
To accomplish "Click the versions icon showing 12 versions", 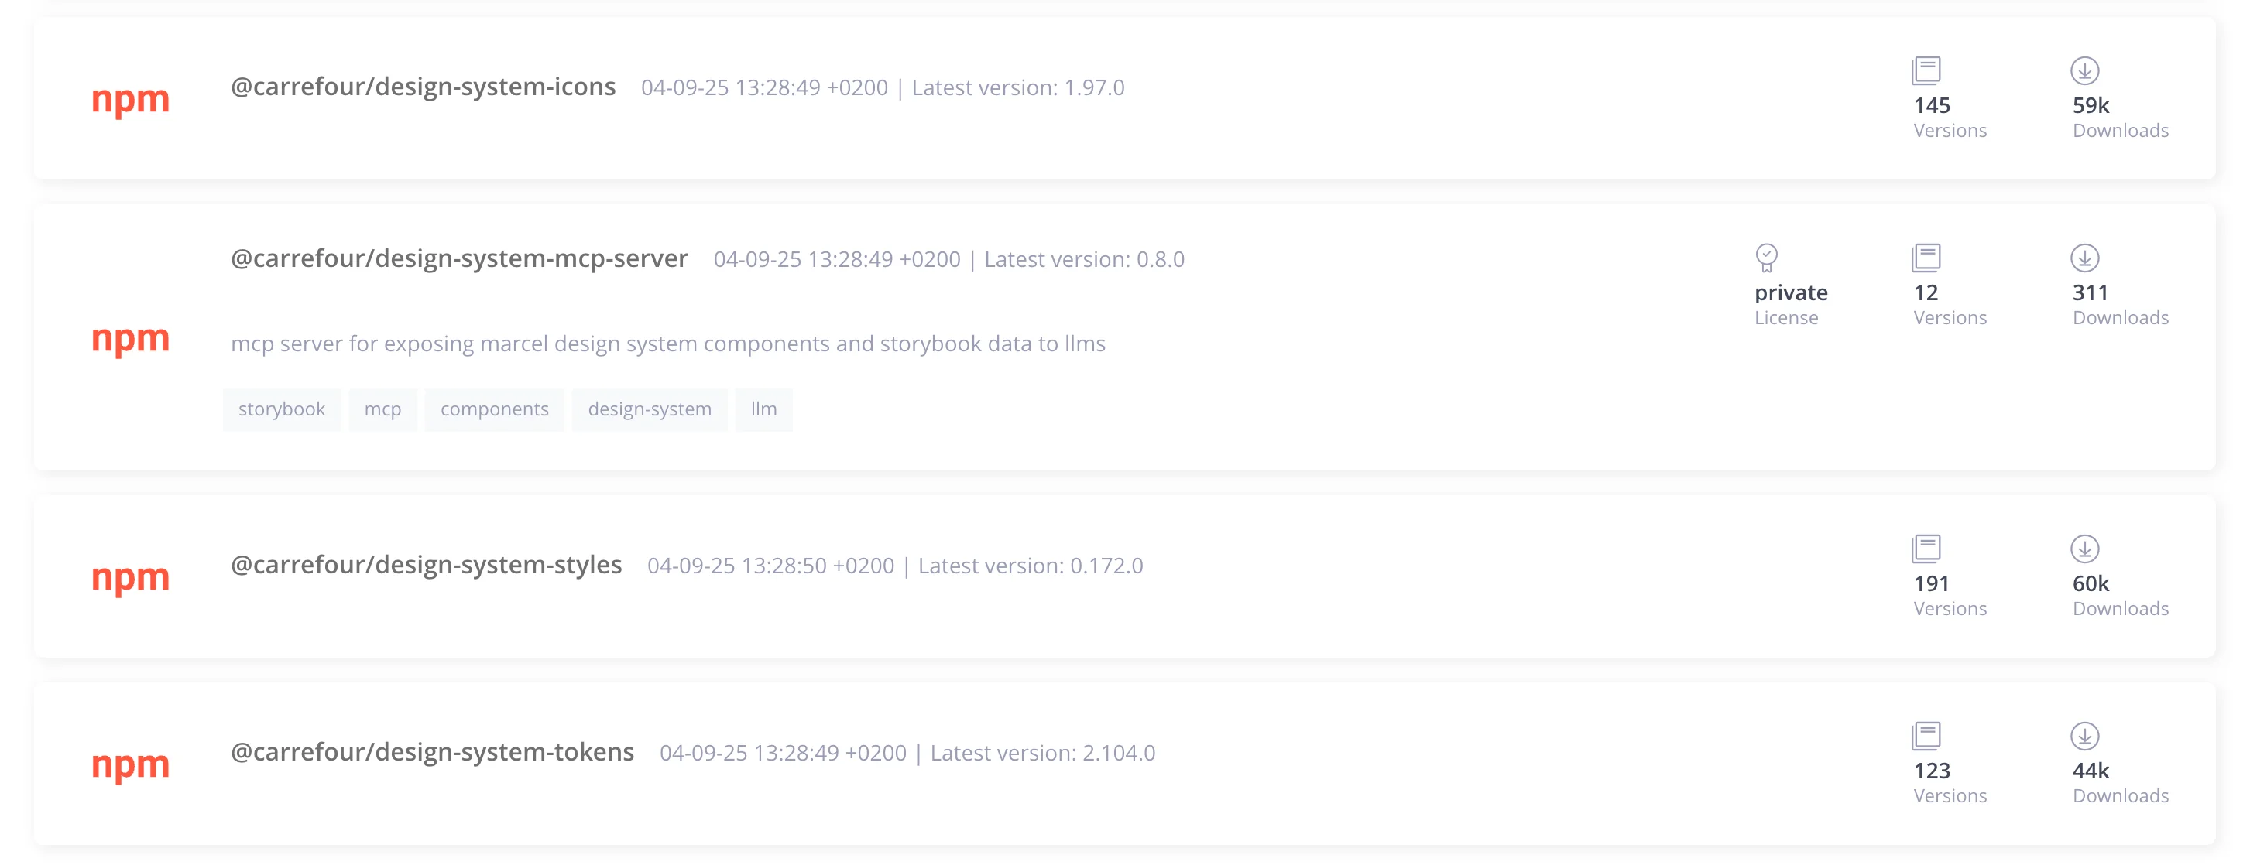I will tap(1925, 258).
